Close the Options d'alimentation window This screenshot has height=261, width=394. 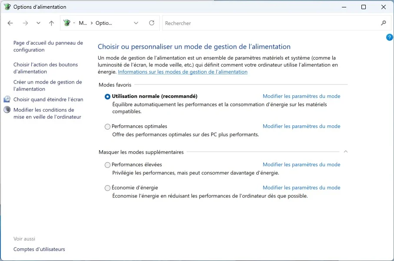(x=384, y=7)
